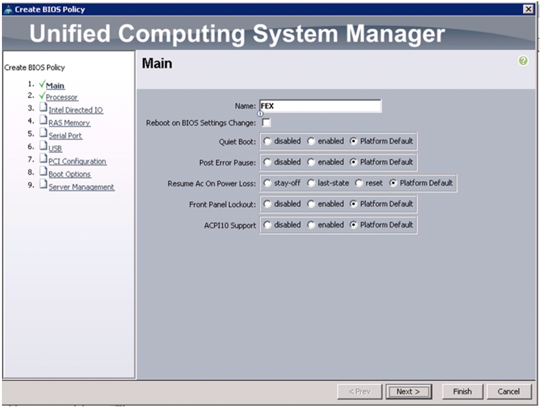The height and width of the screenshot is (418, 542).
Task: Click the page icon beside Boot Options
Action: [x=43, y=171]
